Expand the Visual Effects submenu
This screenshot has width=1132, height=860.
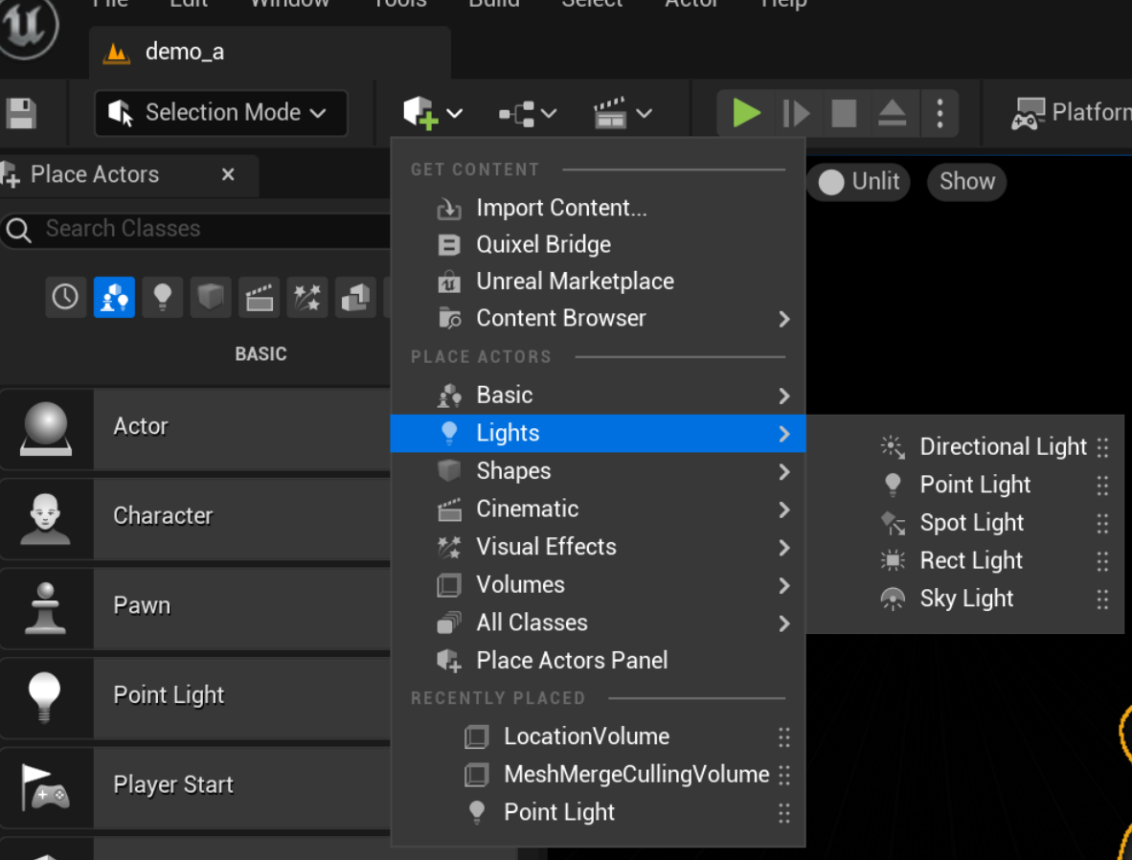(598, 548)
